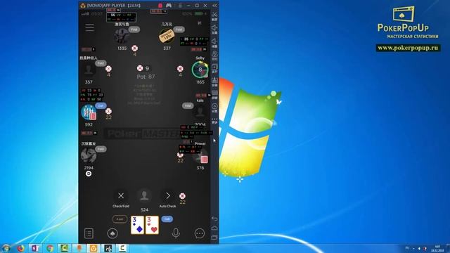
Task: Open the chat bubble icon
Action: 200,233
